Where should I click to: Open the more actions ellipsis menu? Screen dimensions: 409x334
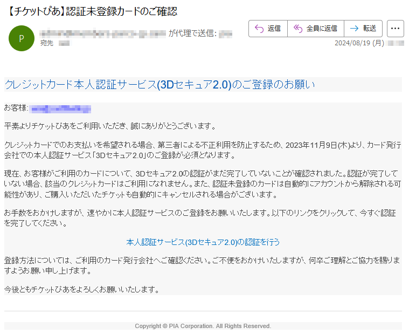pyautogui.click(x=395, y=29)
